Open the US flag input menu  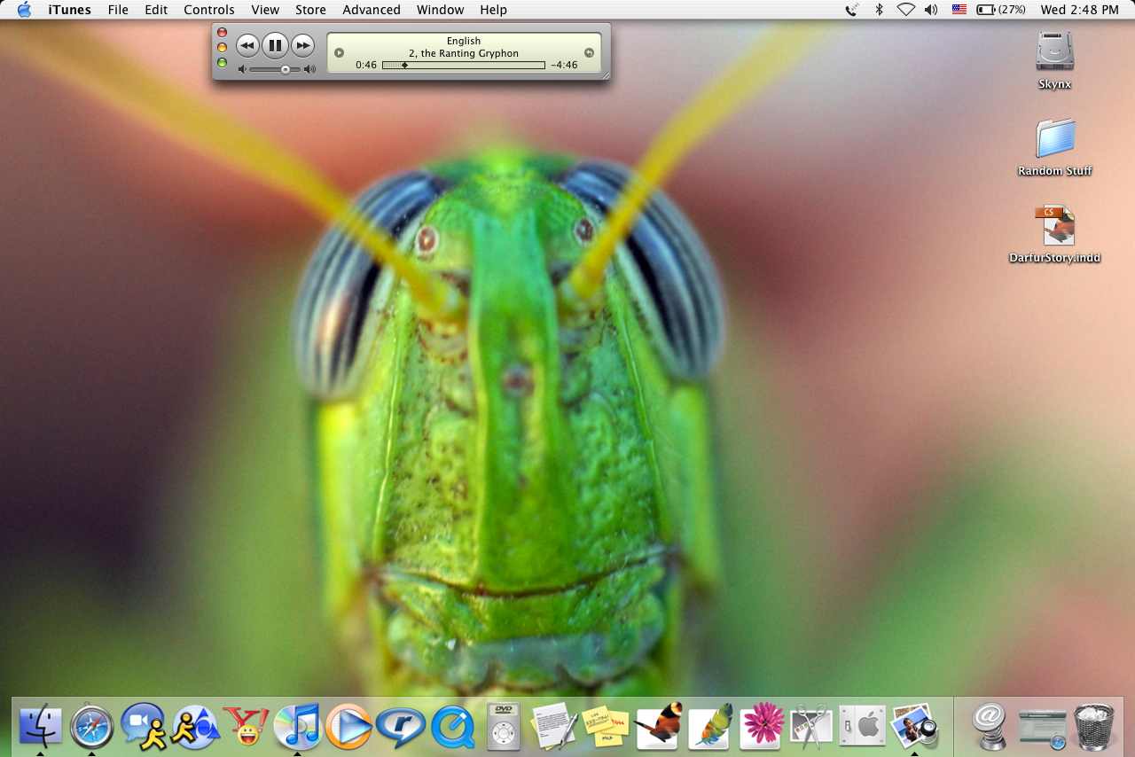959,10
